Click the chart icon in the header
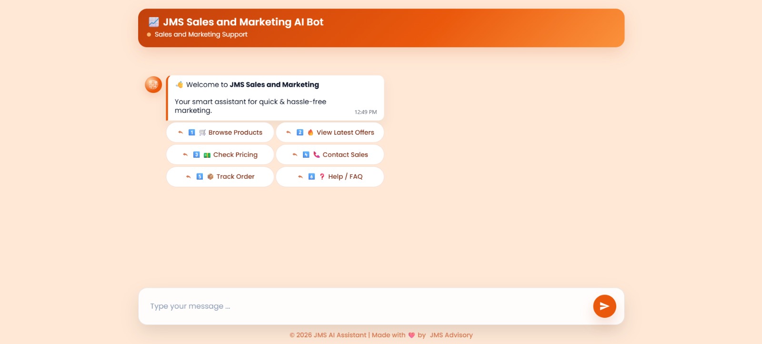This screenshot has width=762, height=344. pos(153,22)
